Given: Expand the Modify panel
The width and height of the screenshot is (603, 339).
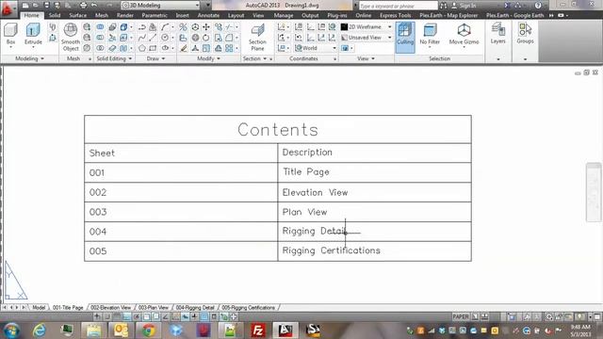Looking at the screenshot, I should coord(208,58).
